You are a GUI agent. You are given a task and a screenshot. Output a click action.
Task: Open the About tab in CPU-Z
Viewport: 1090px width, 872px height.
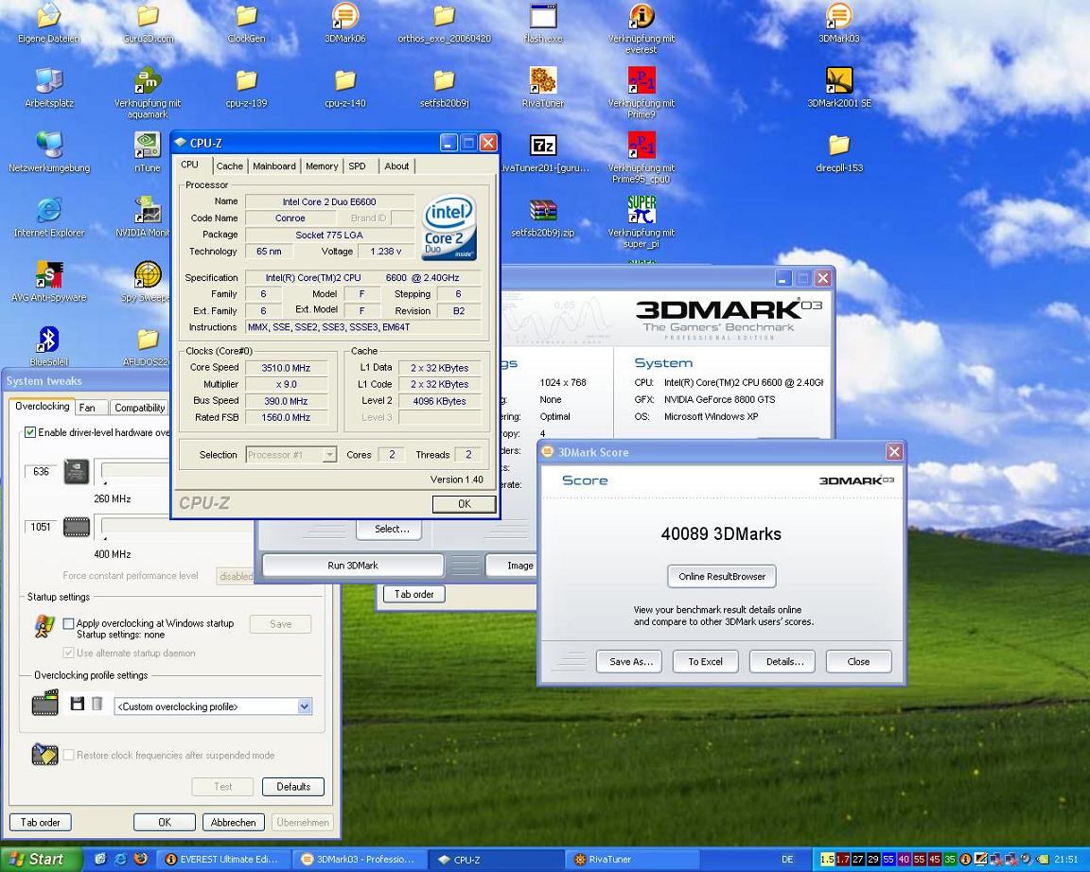(397, 166)
